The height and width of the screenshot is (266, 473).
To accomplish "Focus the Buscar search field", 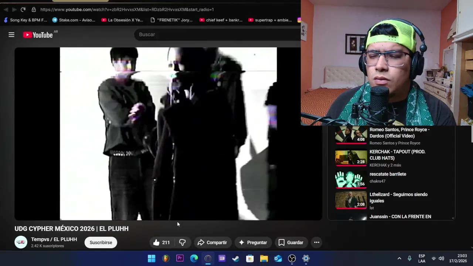I will point(218,34).
